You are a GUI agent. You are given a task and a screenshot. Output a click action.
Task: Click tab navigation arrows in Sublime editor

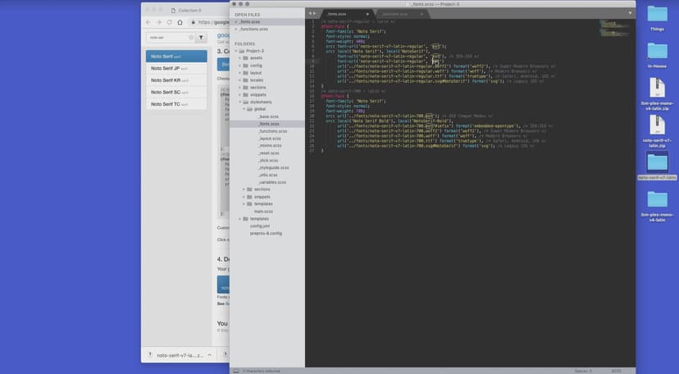(312, 14)
